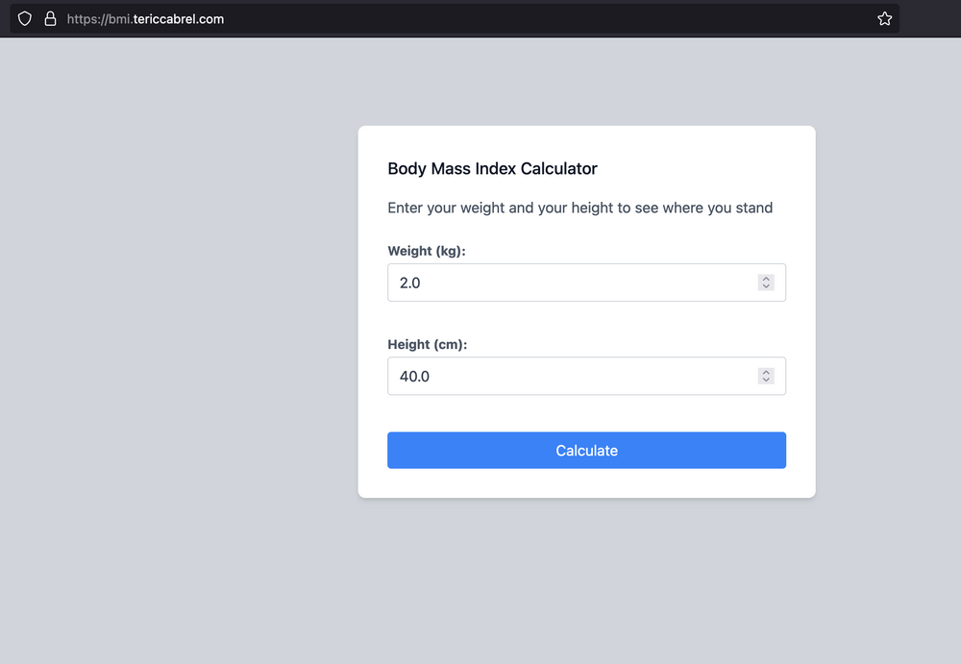The height and width of the screenshot is (664, 961).
Task: Click the "Enter your weight" description text
Action: tap(579, 208)
